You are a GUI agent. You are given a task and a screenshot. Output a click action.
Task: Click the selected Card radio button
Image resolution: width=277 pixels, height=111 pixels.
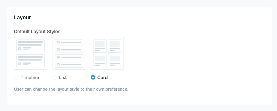coord(93,78)
